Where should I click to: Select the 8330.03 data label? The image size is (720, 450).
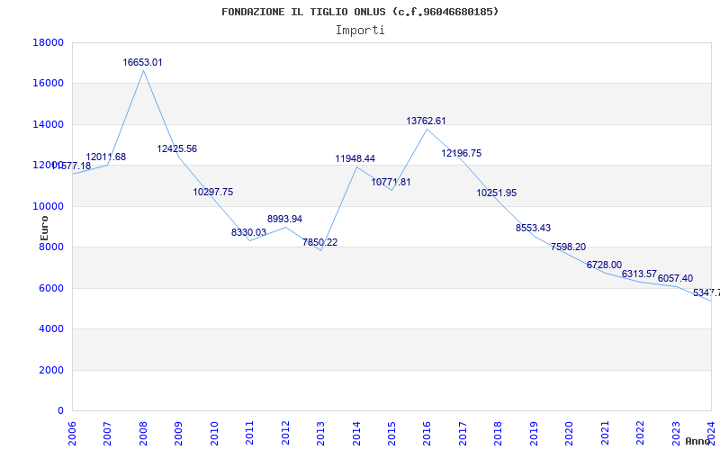[249, 232]
